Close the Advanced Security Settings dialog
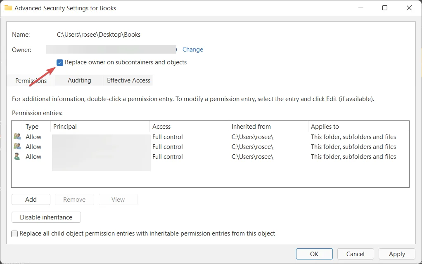The height and width of the screenshot is (264, 422). (x=409, y=8)
